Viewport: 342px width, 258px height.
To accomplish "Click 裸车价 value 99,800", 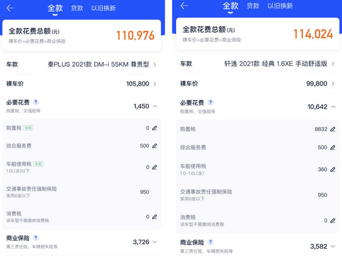I will 316,84.
